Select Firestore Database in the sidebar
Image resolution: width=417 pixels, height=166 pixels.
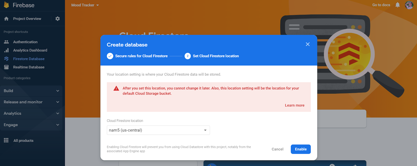coord(29,59)
